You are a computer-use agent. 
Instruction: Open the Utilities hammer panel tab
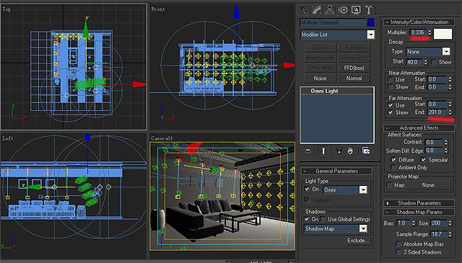pyautogui.click(x=369, y=10)
